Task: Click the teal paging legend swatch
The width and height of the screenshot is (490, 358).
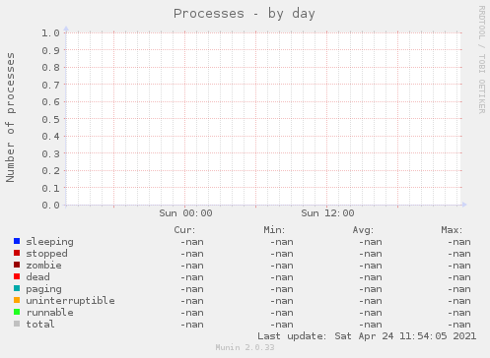Action: tap(17, 288)
